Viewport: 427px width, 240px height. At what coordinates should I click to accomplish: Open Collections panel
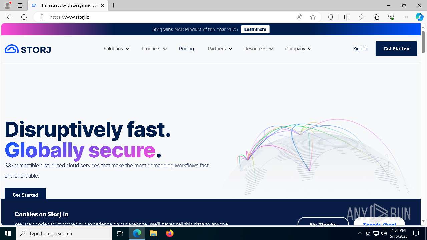(376, 17)
